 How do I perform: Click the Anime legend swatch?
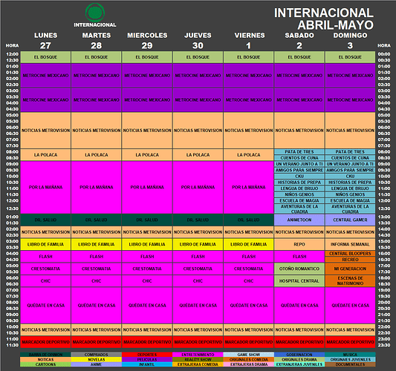(x=97, y=364)
